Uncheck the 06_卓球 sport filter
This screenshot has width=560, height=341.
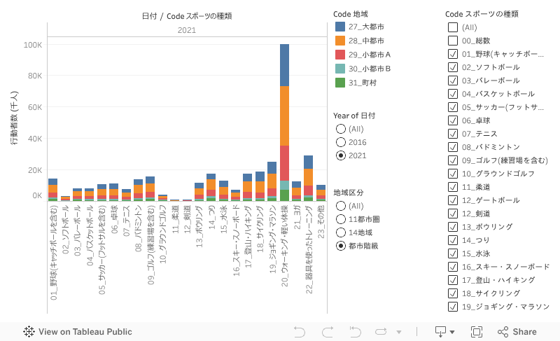click(452, 120)
